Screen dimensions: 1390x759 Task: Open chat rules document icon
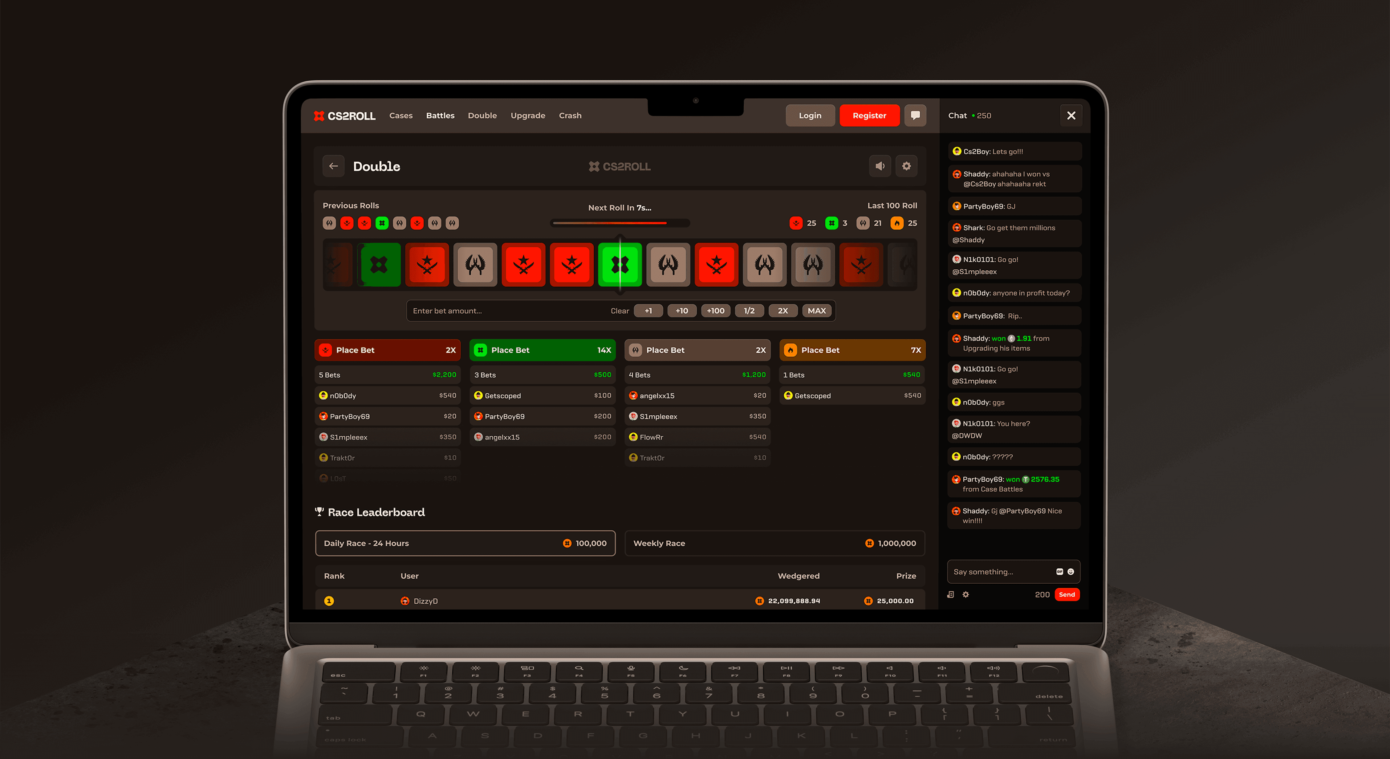[951, 594]
